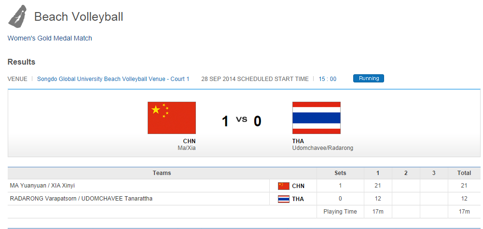Click the 15 : 00 start time
Image resolution: width=483 pixels, height=229 pixels.
coord(327,79)
